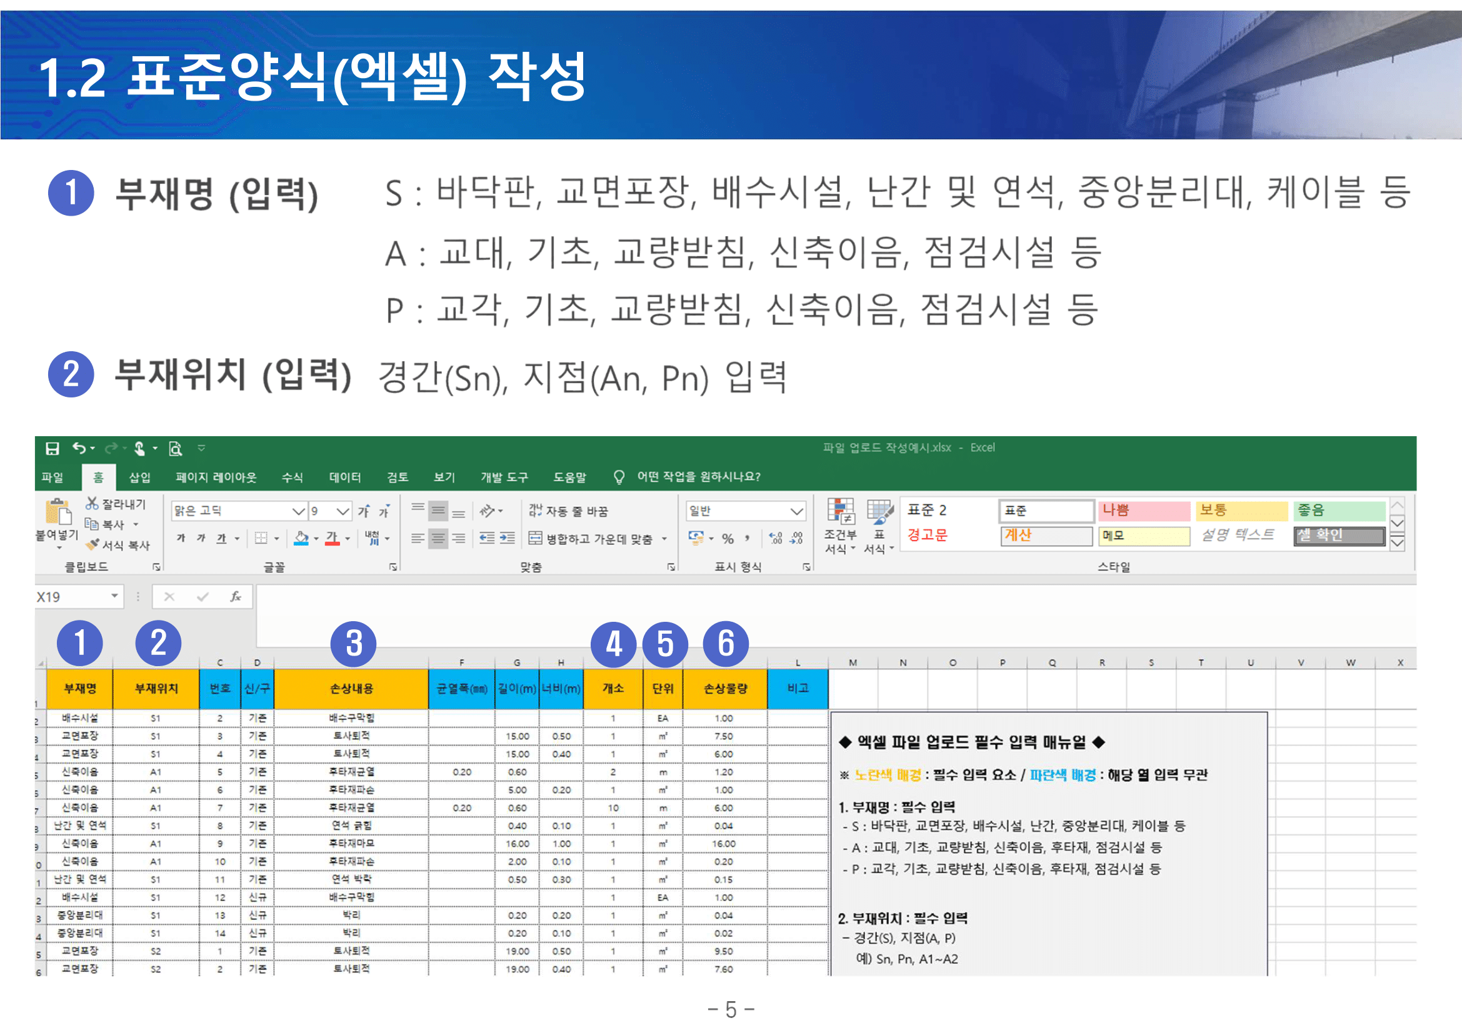Click decrease indent icon
The image size is (1462, 1033).
[x=487, y=539]
